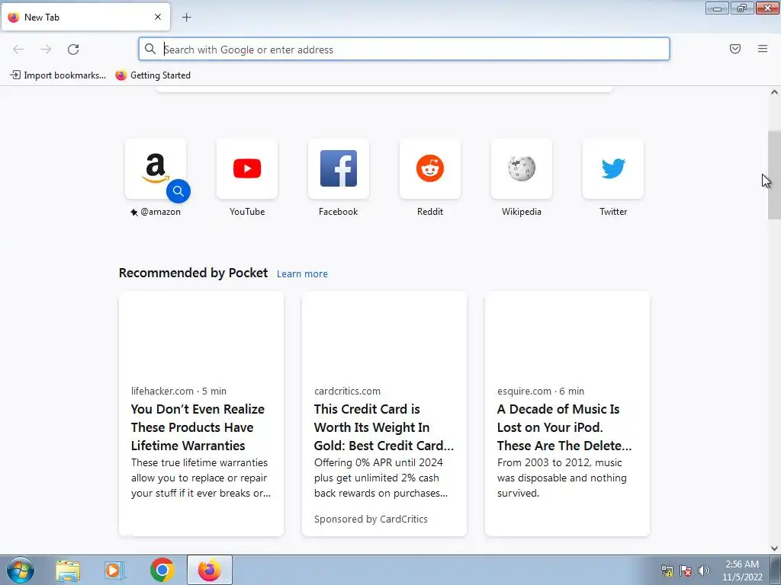Click the Learn more Pocket link
This screenshot has width=781, height=585.
click(x=302, y=273)
